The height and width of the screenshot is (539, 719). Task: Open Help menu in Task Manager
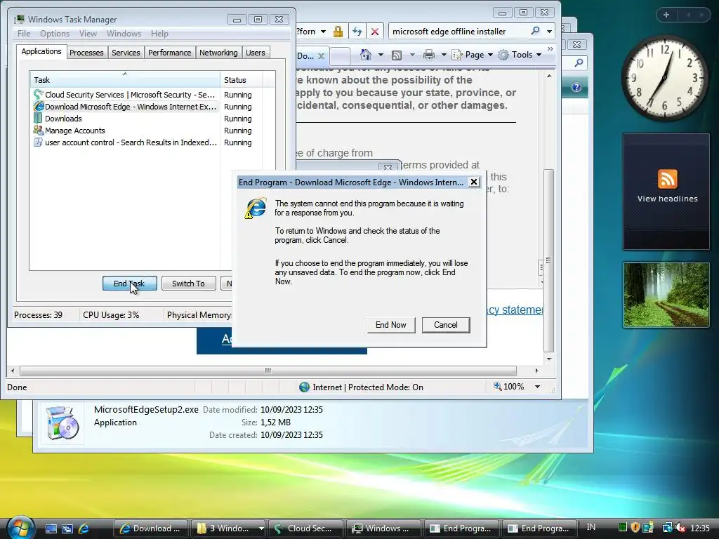click(159, 34)
